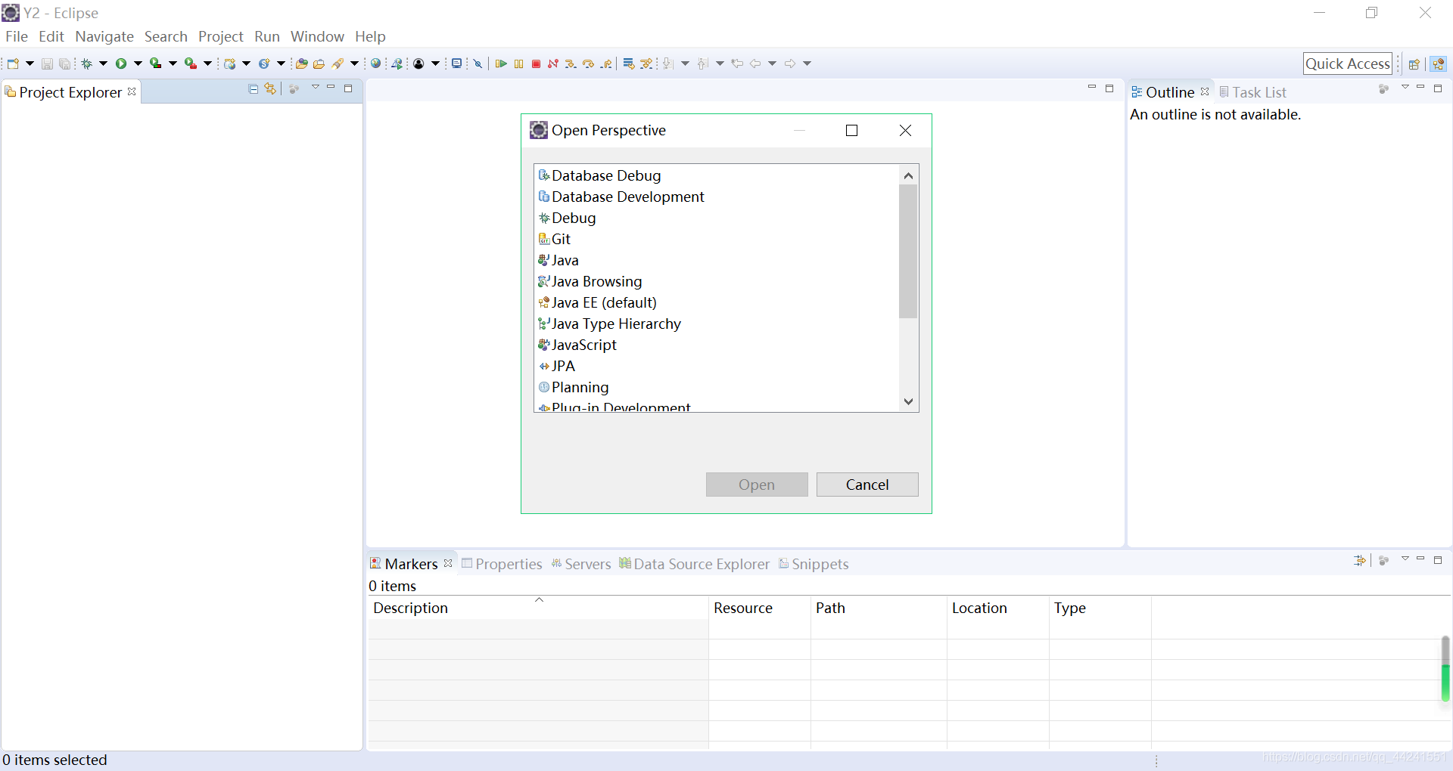Click the perspective list scrollbar down arrow
Image resolution: width=1453 pixels, height=771 pixels.
click(x=909, y=401)
